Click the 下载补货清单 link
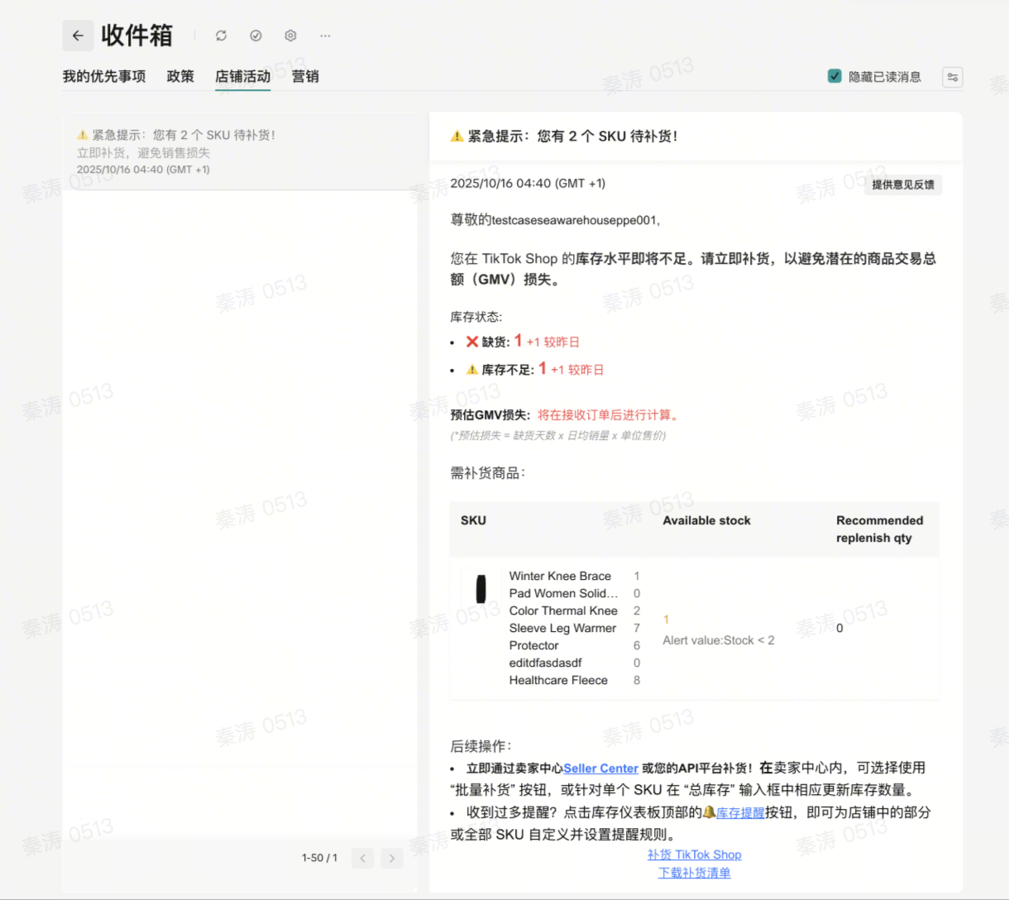The width and height of the screenshot is (1009, 900). click(694, 873)
